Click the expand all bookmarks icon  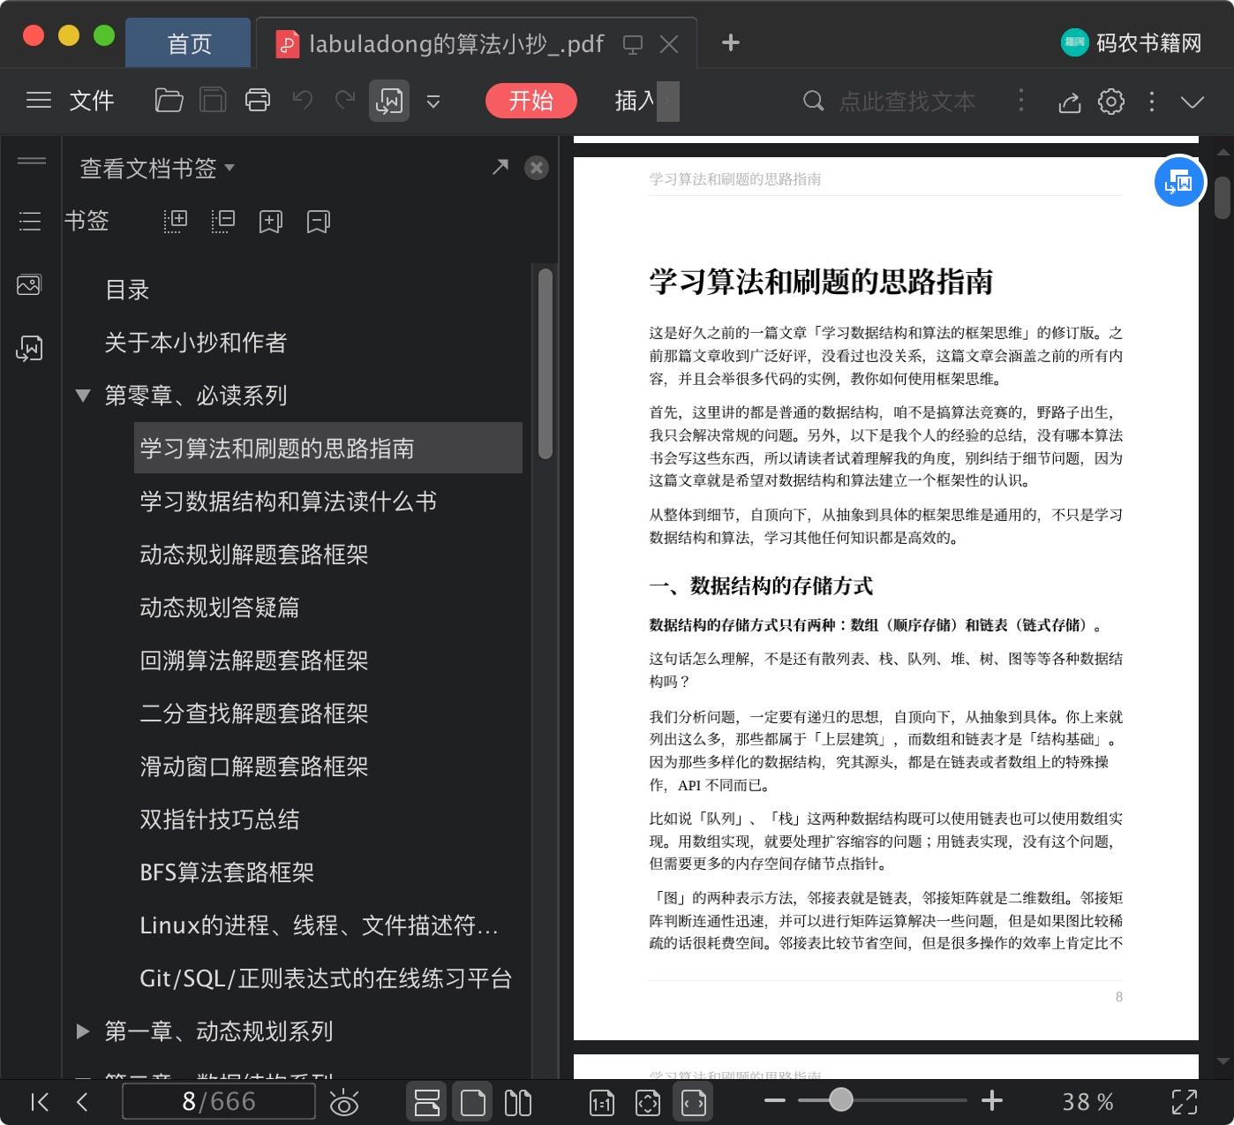176,221
